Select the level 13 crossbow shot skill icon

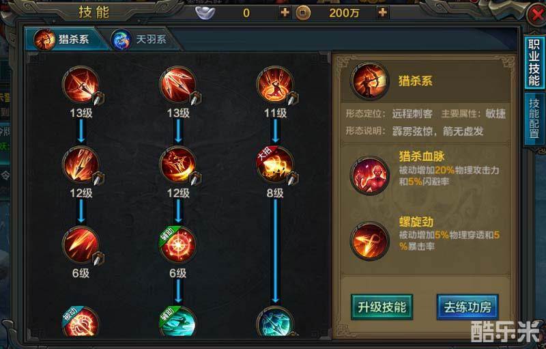[81, 85]
